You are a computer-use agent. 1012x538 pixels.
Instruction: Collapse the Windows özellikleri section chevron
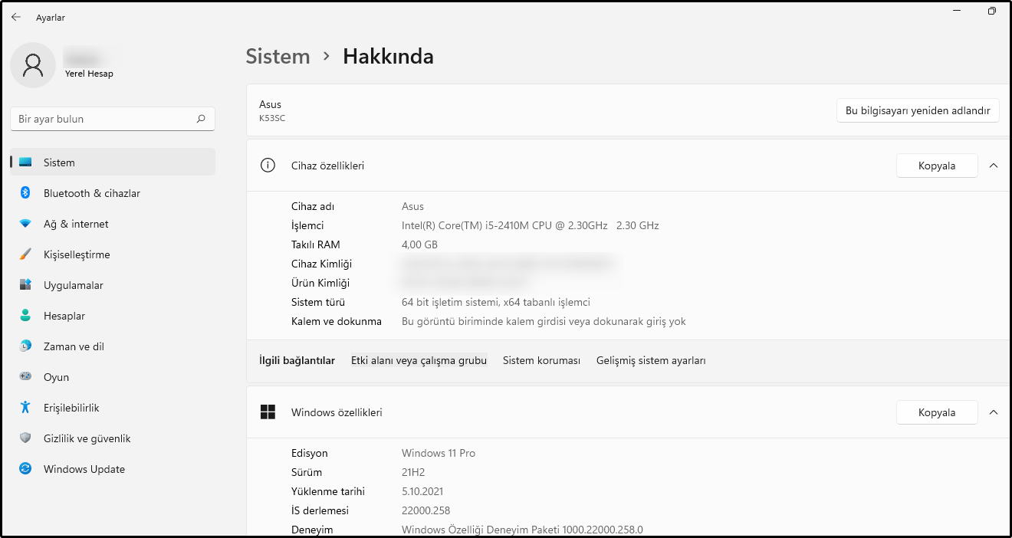(x=994, y=412)
